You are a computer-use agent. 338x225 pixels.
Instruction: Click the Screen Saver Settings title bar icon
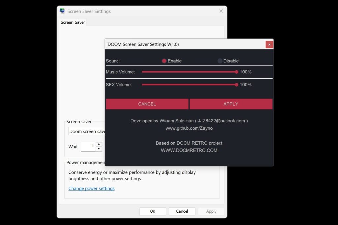tap(62, 11)
